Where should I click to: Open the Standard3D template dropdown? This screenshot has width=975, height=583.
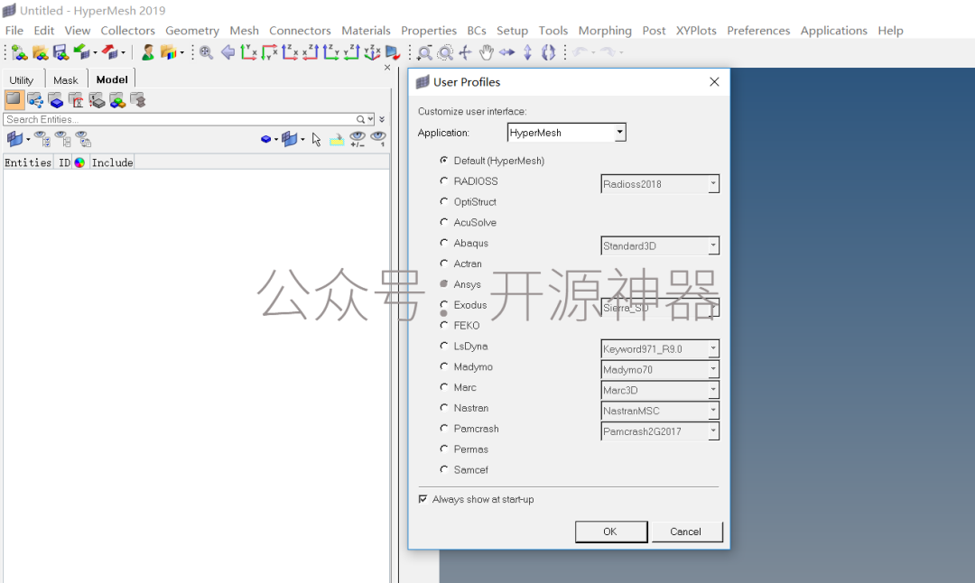[660, 246]
